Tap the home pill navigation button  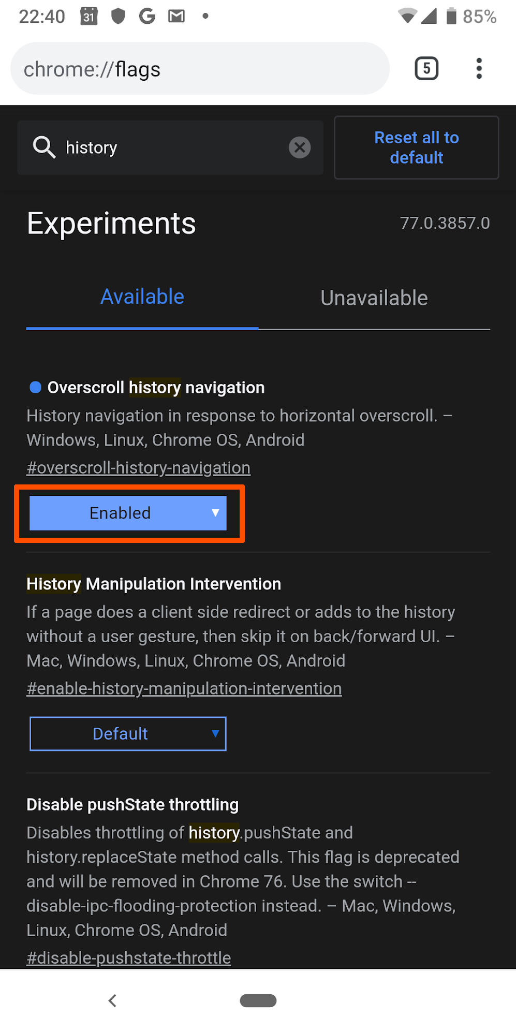click(258, 1000)
